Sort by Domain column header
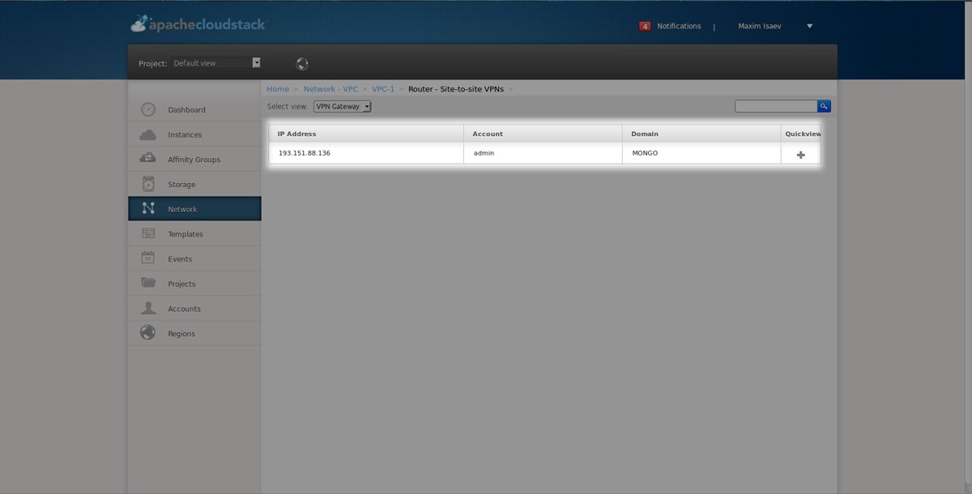This screenshot has height=494, width=972. (701, 134)
